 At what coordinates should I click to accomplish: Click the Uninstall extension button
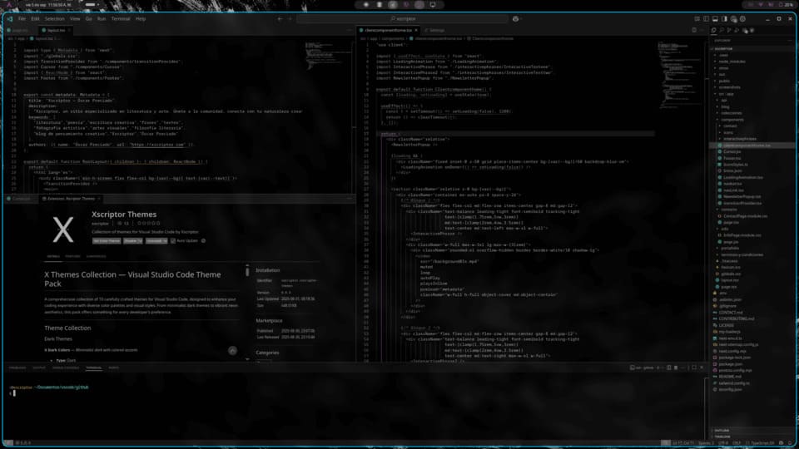(153, 241)
